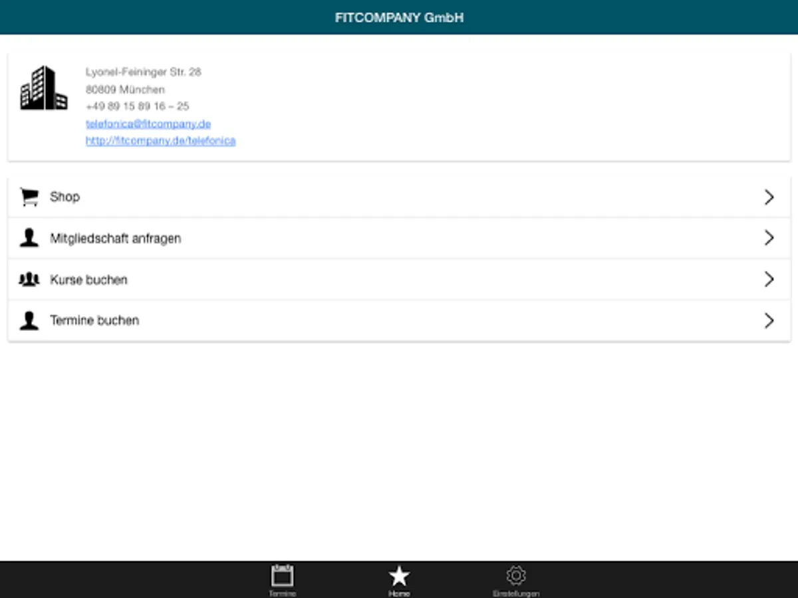Select Kurse buchen entry
The width and height of the screenshot is (798, 598).
coord(399,279)
